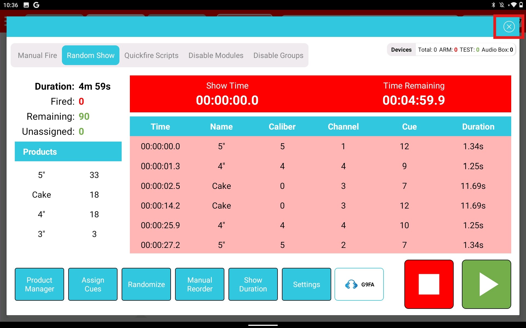Image resolution: width=526 pixels, height=328 pixels.
Task: Tap the Bluetooth status icon
Action: (493, 5)
